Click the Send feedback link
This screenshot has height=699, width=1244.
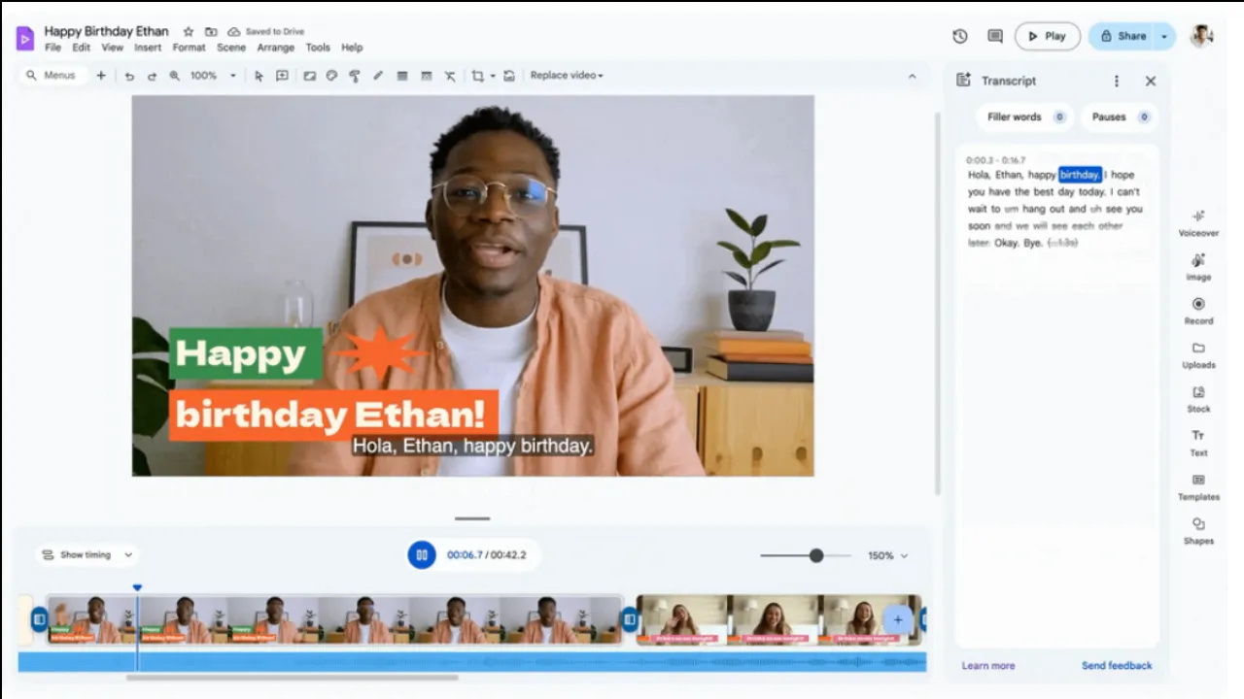tap(1116, 666)
